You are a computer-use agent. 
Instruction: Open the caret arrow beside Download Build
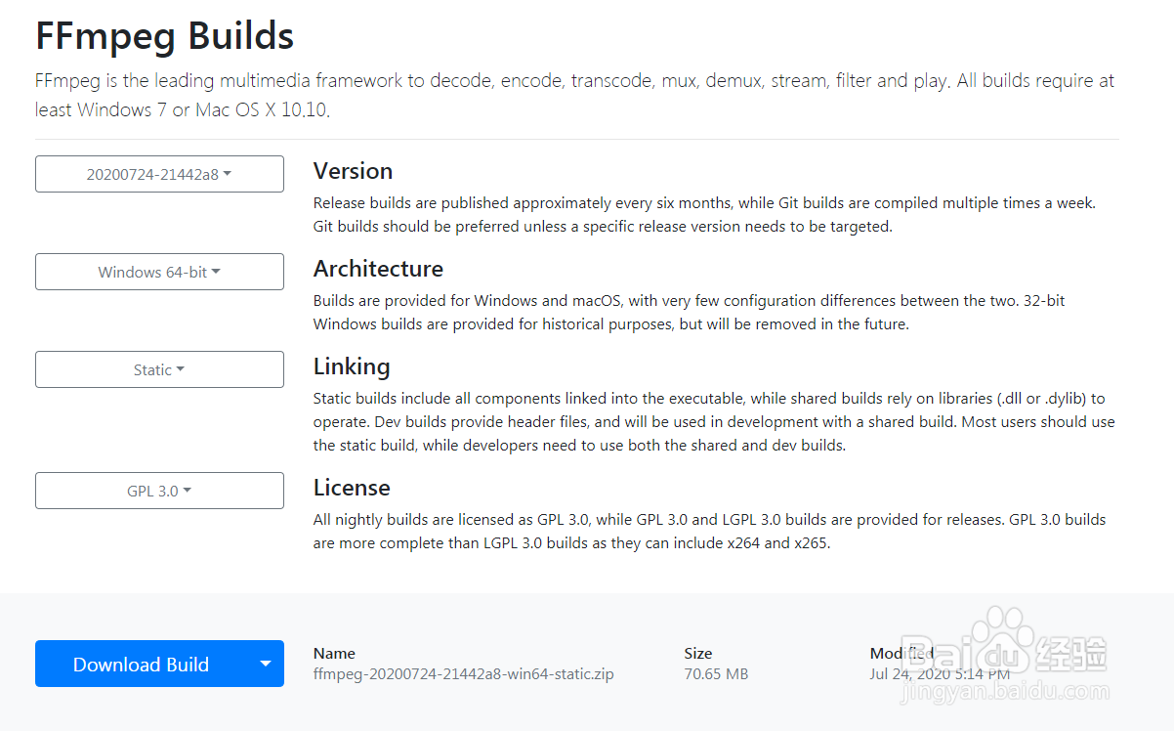(265, 665)
